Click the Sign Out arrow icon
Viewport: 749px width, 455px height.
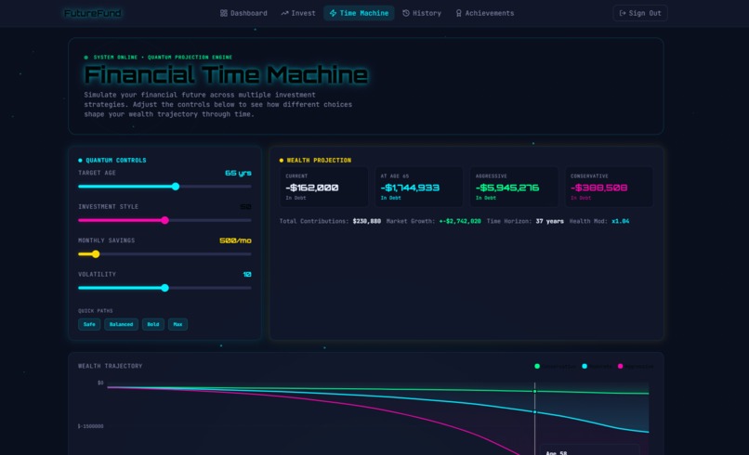(623, 13)
